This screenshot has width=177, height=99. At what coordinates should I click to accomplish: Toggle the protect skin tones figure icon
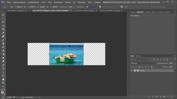click(100, 7)
